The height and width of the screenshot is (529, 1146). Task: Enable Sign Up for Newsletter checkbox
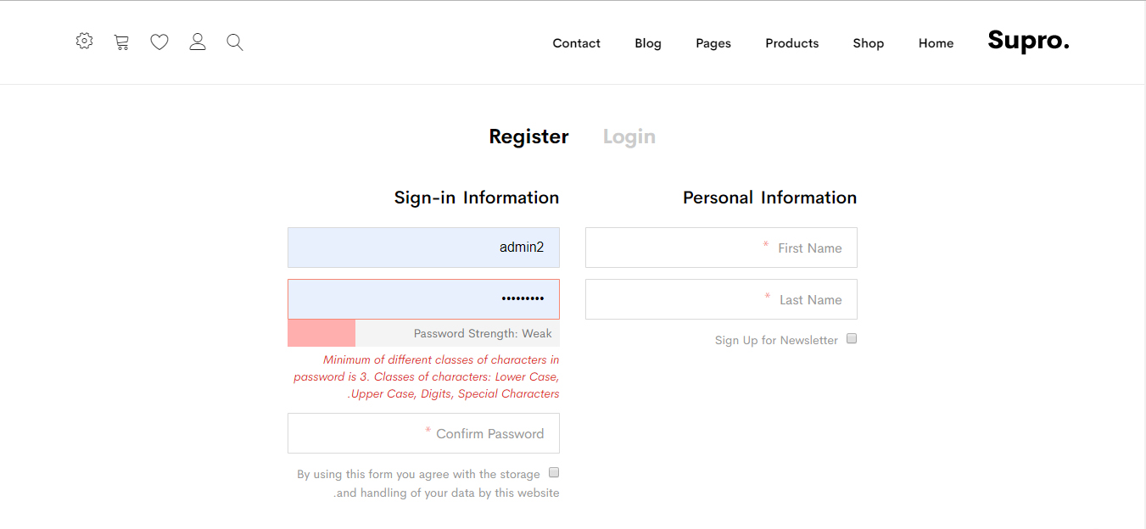pos(852,339)
